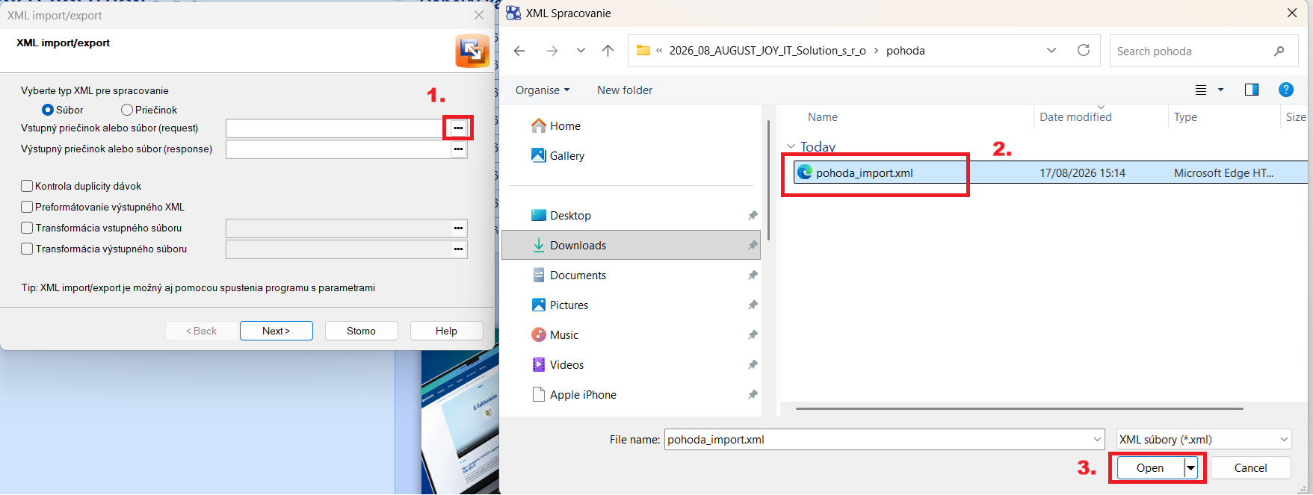The width and height of the screenshot is (1313, 495).
Task: Open file dialog help question mark icon
Action: tap(1285, 90)
